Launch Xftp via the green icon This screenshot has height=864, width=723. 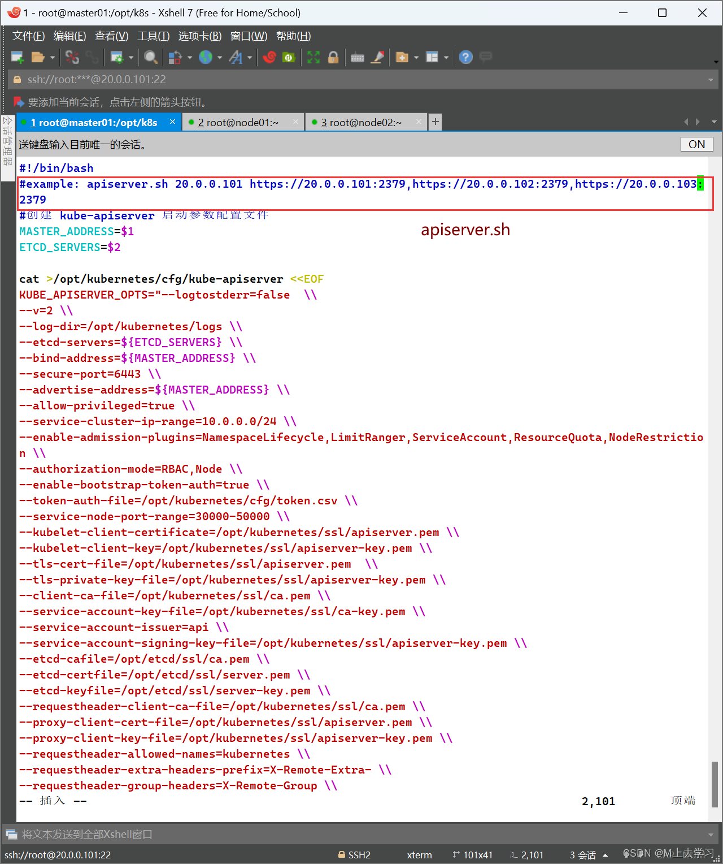tap(289, 57)
